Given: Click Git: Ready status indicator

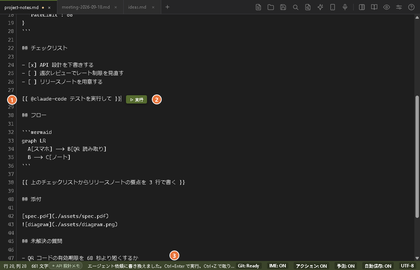Looking at the screenshot, I should point(248,266).
